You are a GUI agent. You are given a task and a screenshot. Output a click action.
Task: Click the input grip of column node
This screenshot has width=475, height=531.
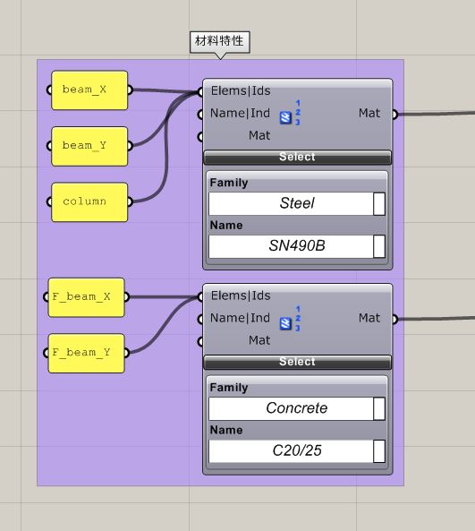[x=49, y=202]
